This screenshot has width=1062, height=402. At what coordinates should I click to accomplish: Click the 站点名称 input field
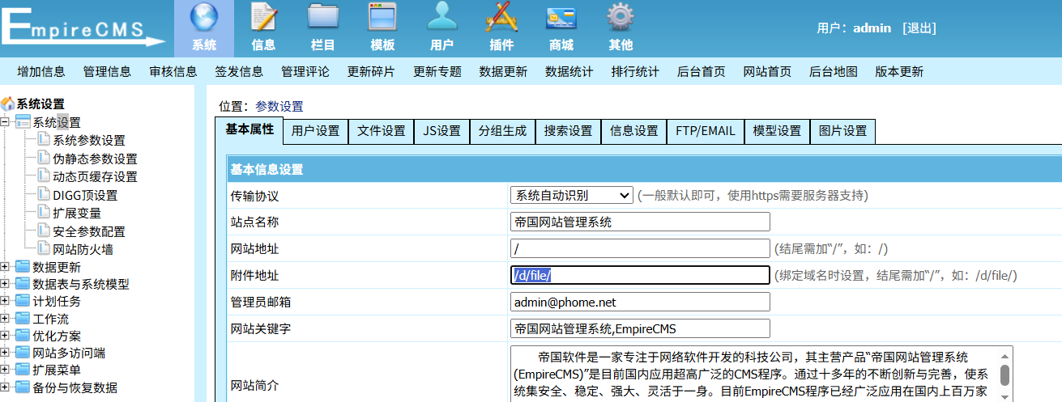coord(640,222)
